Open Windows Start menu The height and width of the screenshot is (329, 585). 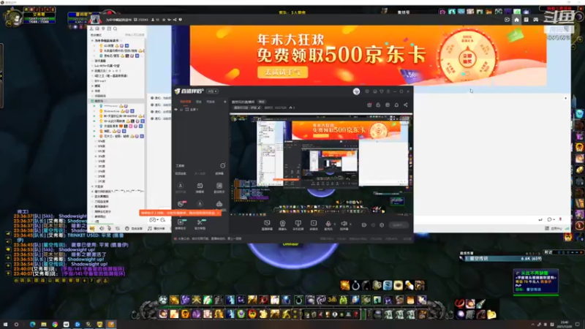(5, 325)
